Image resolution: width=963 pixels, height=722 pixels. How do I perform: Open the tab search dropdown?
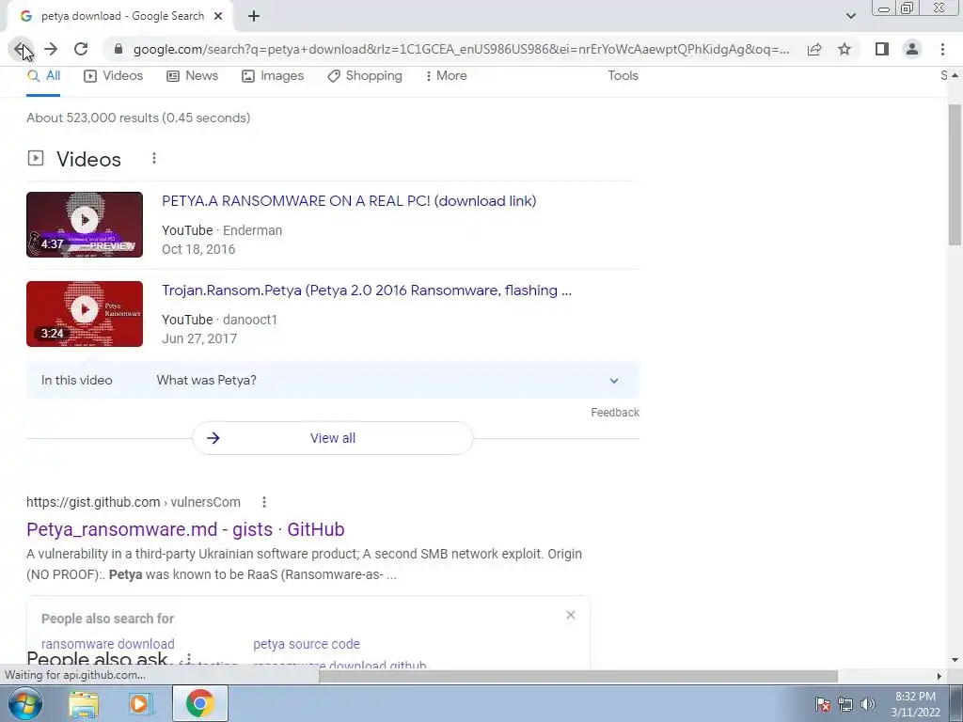[x=850, y=16]
